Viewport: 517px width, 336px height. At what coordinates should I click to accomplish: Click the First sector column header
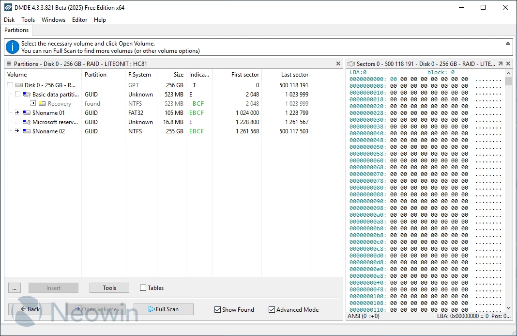[x=237, y=75]
